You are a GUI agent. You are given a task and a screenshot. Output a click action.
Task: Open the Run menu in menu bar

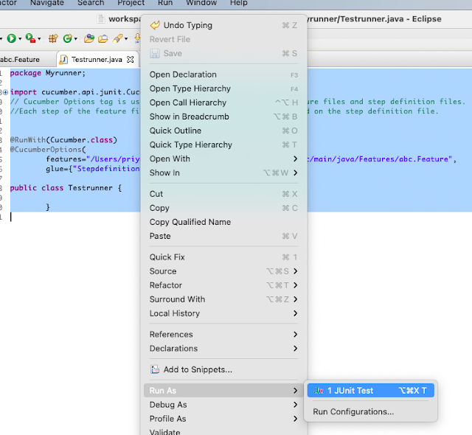click(x=165, y=3)
